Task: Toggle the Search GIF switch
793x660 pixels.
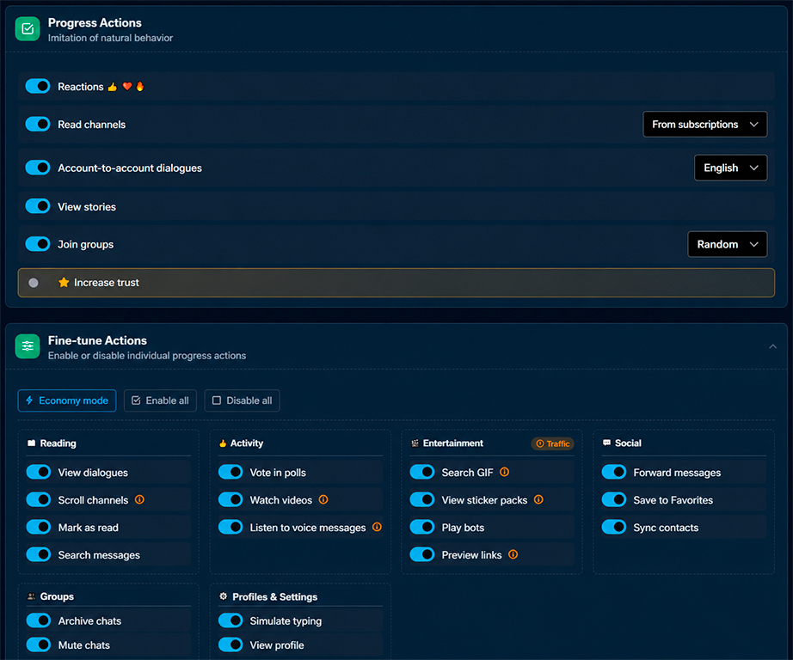Action: (x=422, y=472)
